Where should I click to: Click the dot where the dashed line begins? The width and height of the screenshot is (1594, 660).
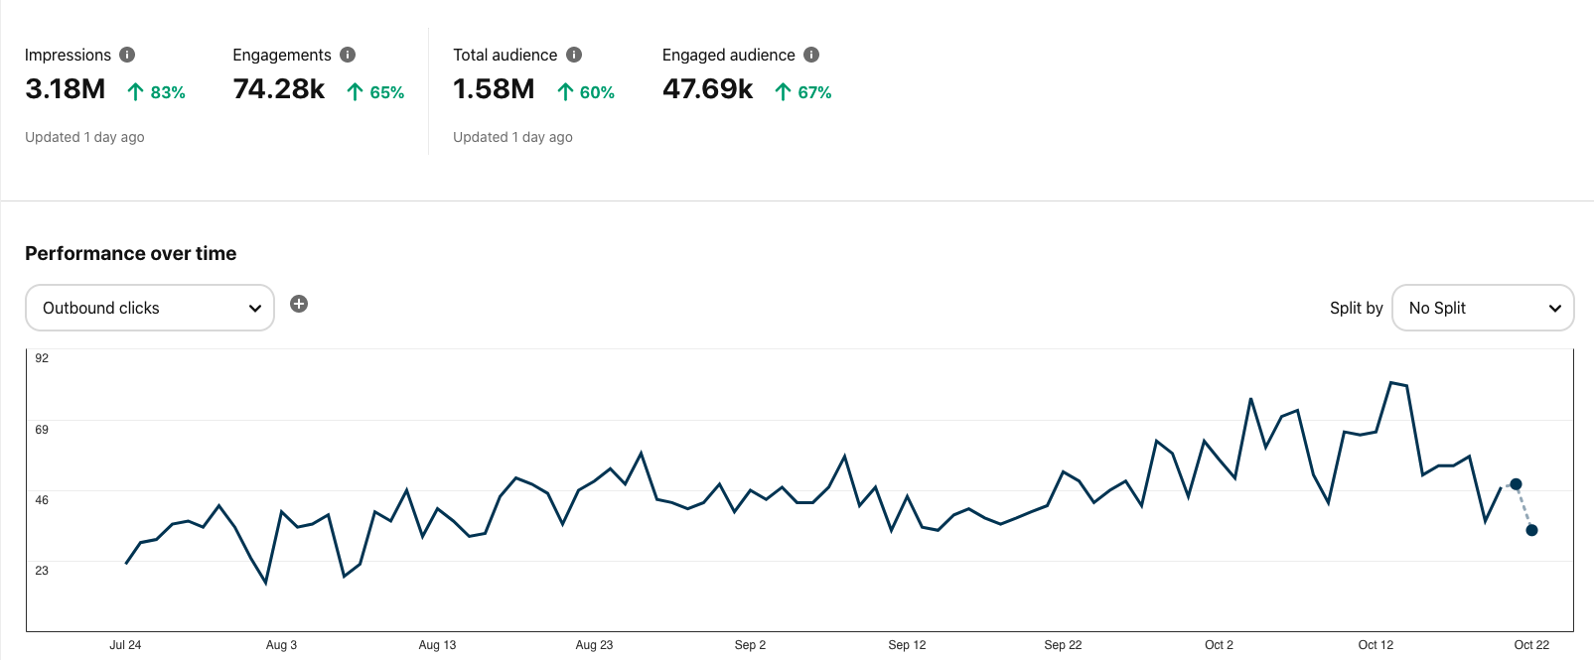coord(1516,484)
